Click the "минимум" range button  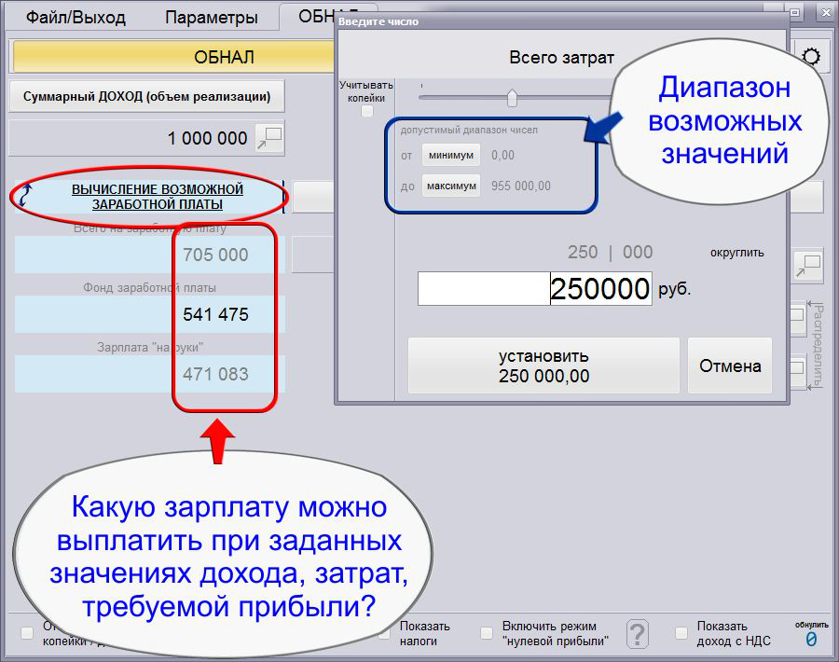451,155
